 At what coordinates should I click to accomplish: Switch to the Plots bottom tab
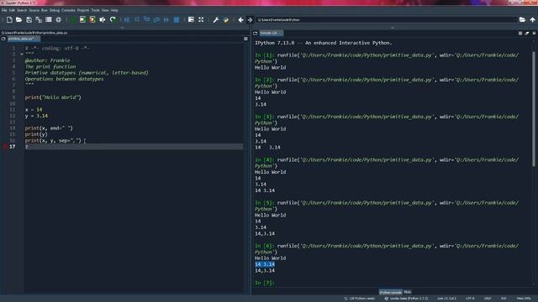[x=407, y=292]
